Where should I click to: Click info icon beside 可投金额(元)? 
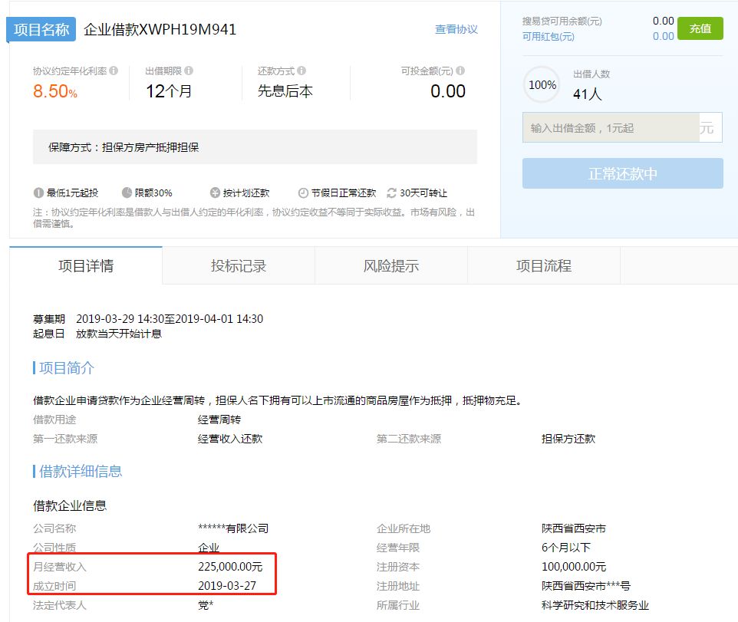[460, 71]
